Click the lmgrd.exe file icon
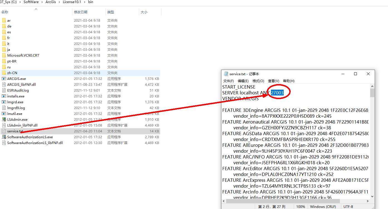Screen dimensions: 388x209 click(x=4, y=102)
